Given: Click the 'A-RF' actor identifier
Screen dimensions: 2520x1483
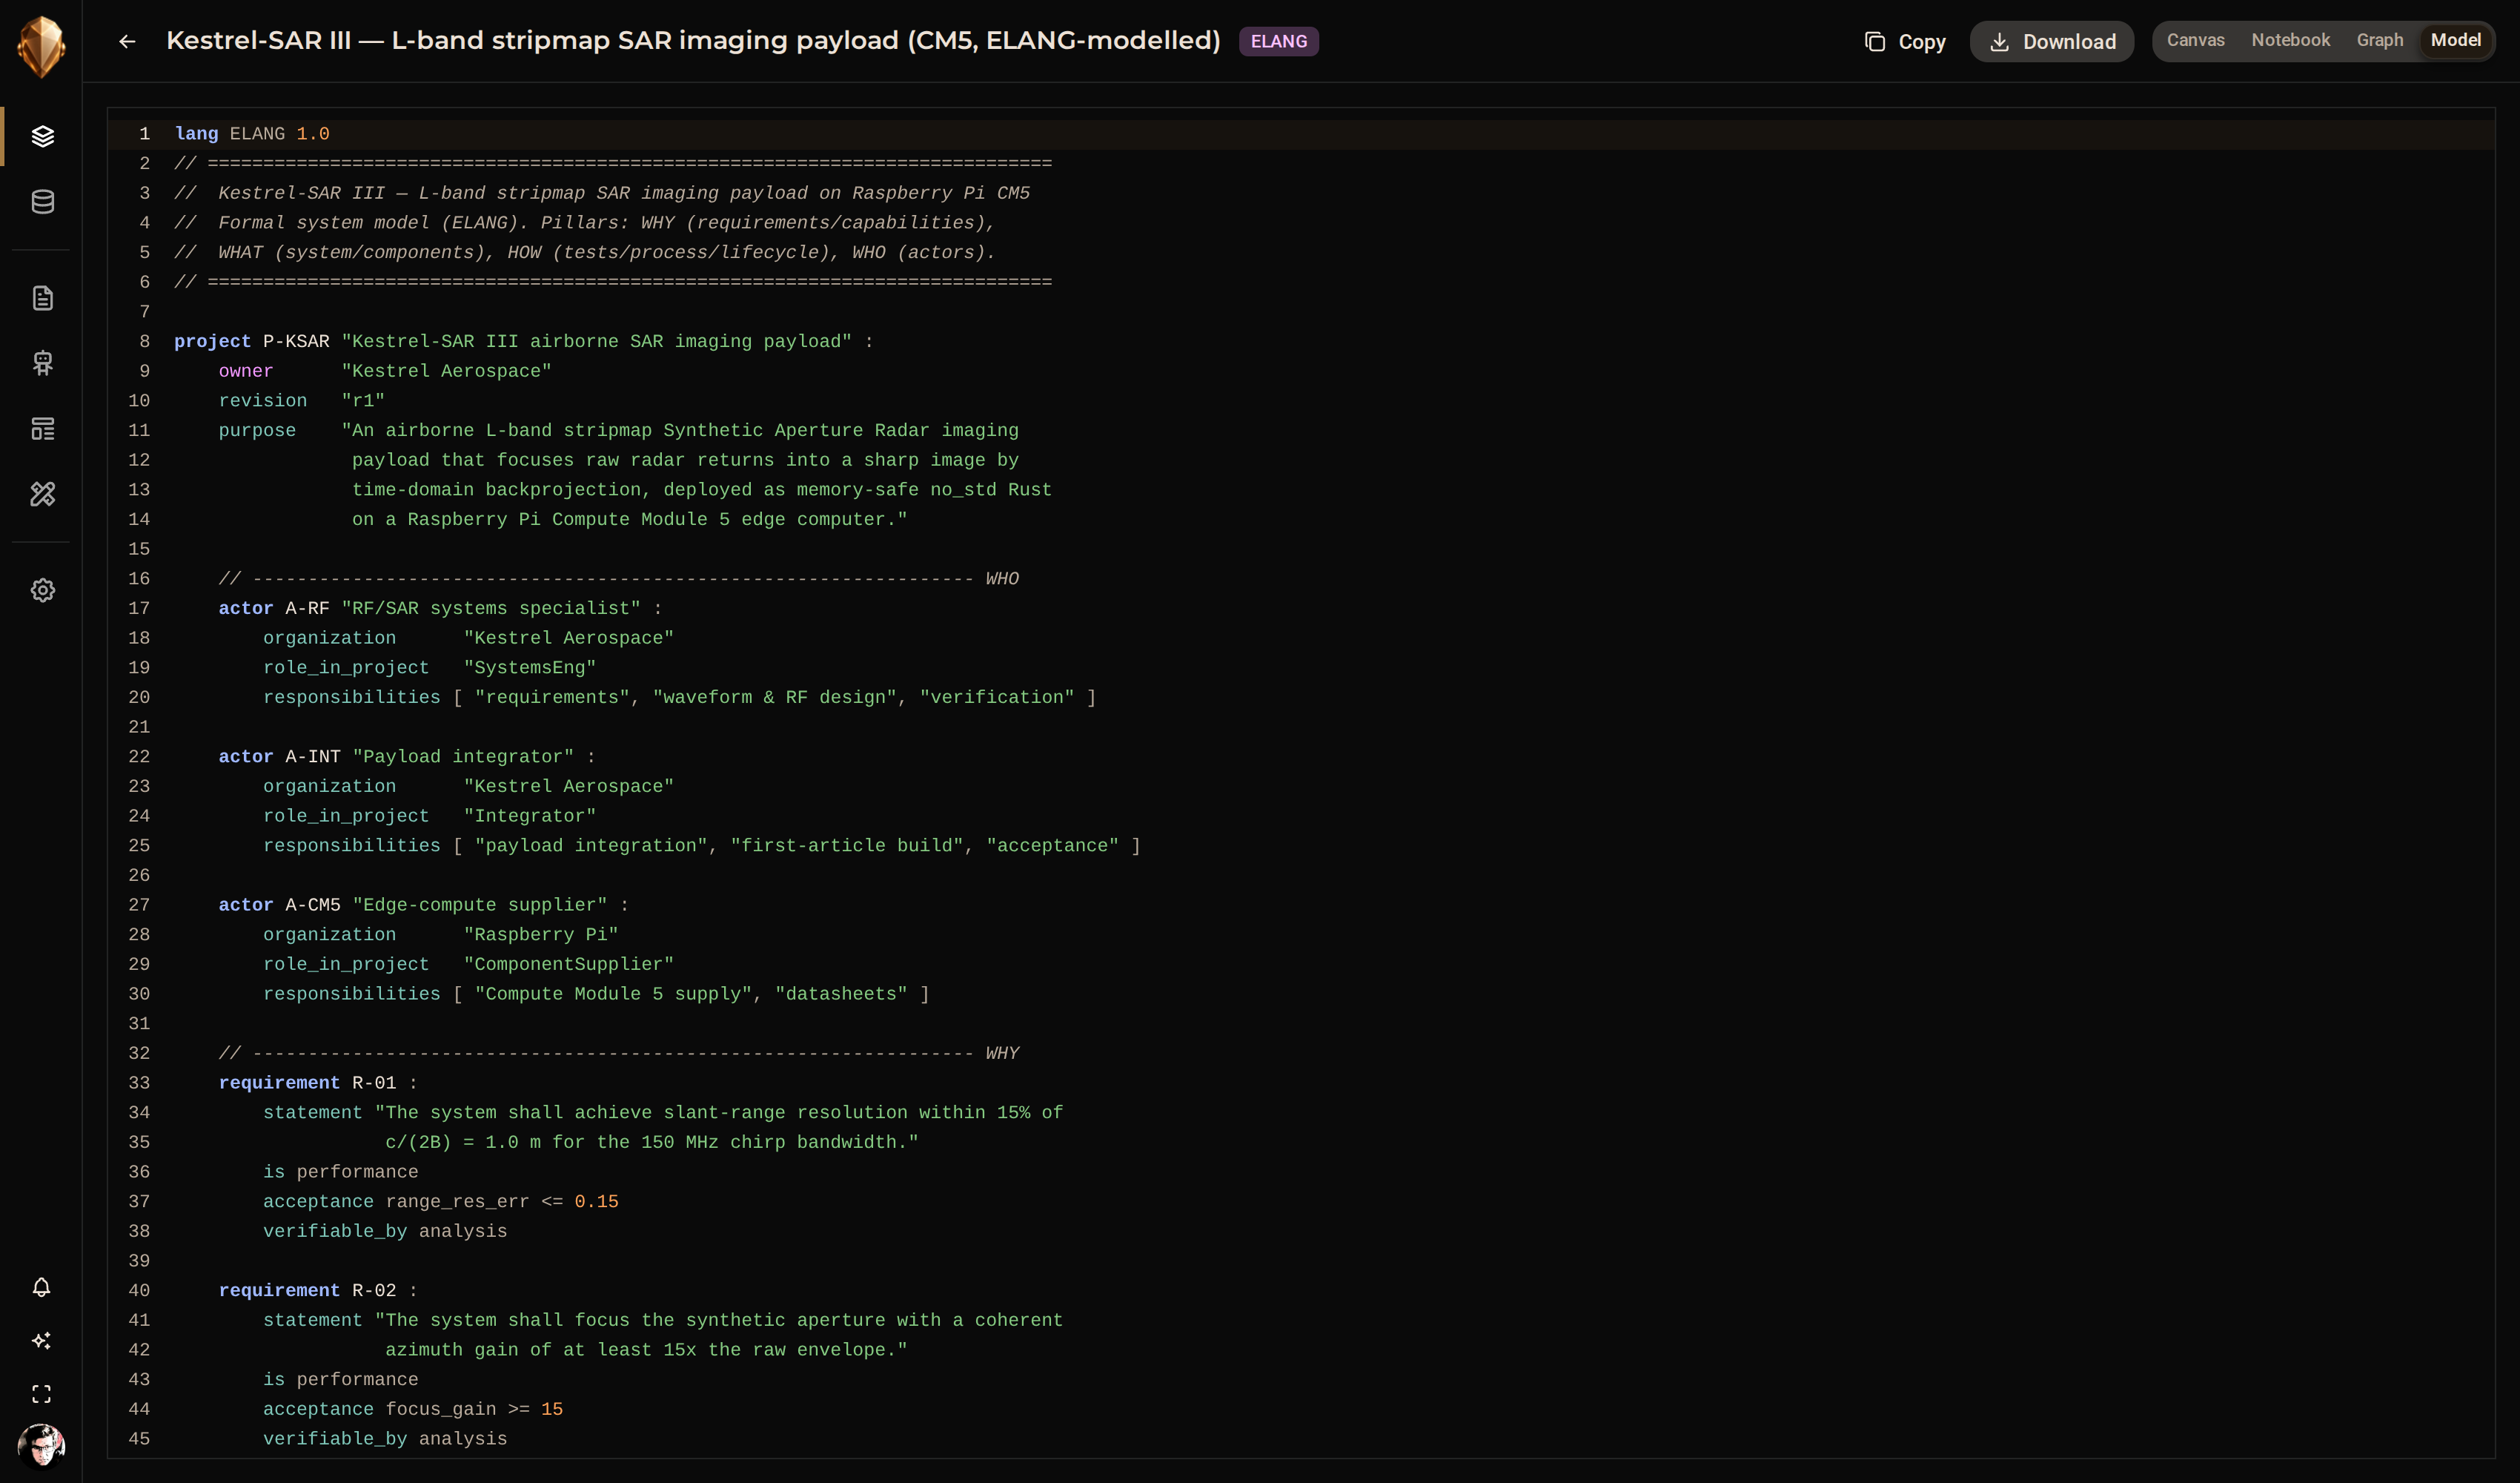Looking at the screenshot, I should (307, 609).
